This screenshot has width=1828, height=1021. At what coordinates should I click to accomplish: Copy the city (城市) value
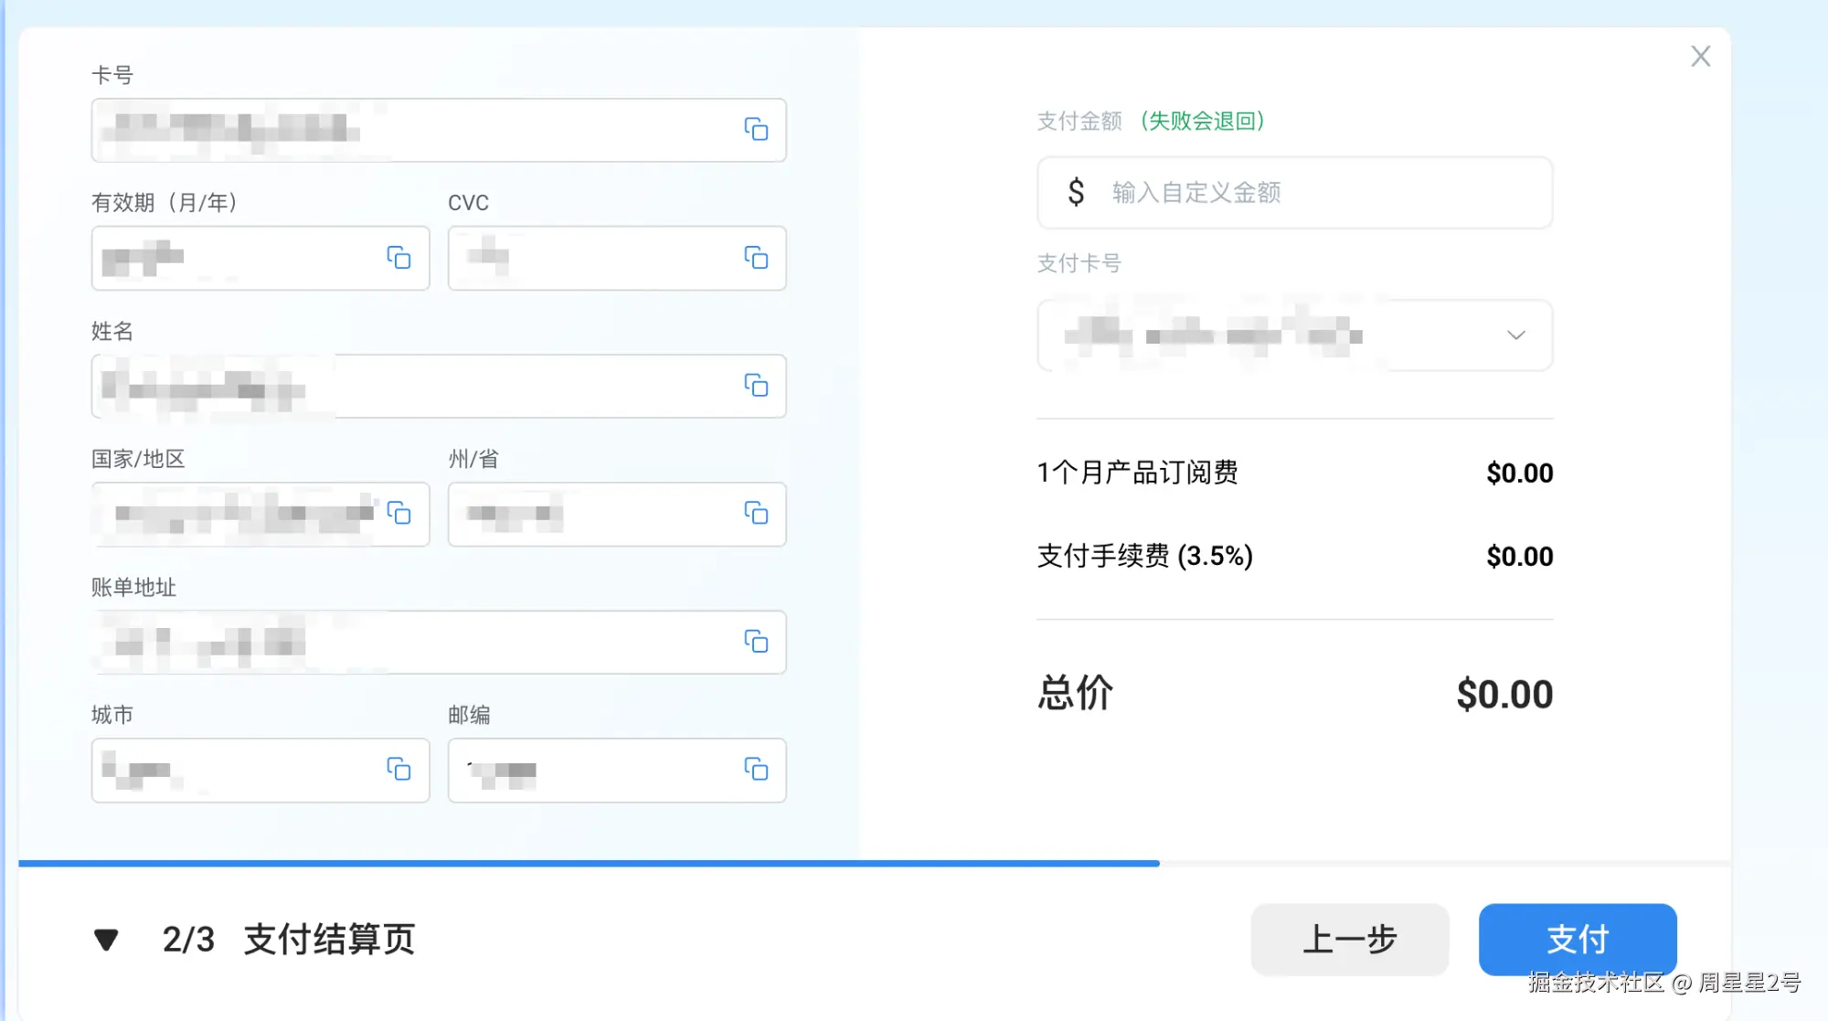[399, 770]
